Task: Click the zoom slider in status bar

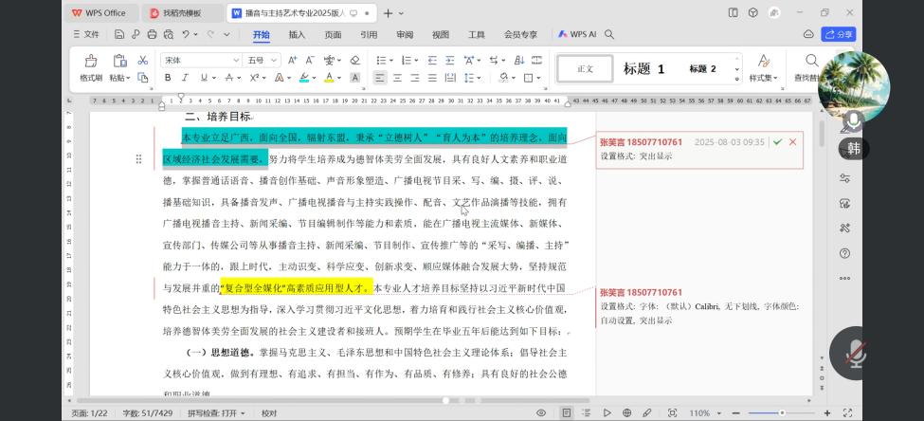Action: pyautogui.click(x=781, y=413)
